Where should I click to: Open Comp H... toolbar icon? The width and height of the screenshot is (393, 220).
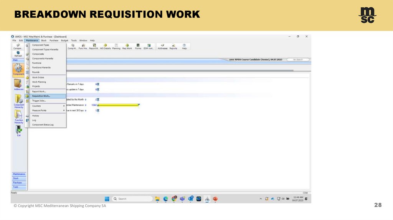pyautogui.click(x=72, y=46)
